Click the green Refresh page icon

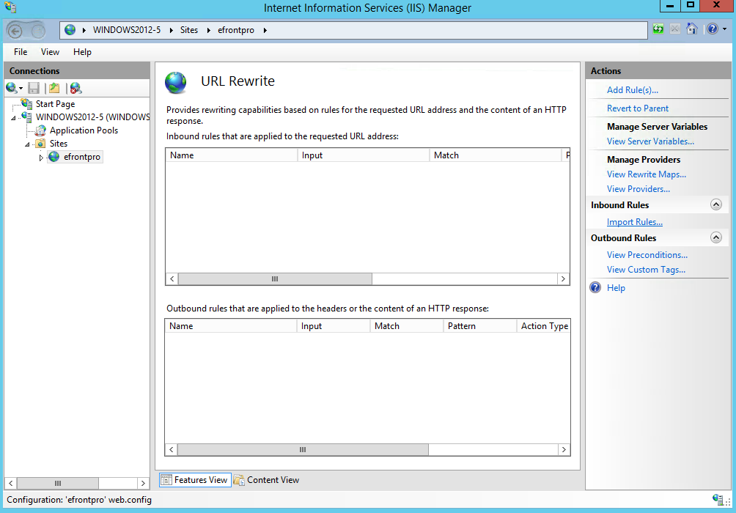point(659,29)
